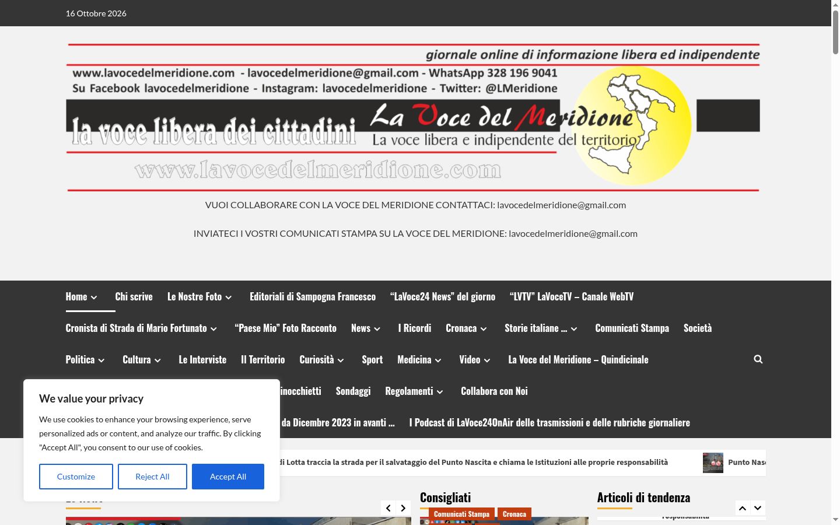Open Comunicati Stampa menu item
The height and width of the screenshot is (525, 840).
click(632, 328)
